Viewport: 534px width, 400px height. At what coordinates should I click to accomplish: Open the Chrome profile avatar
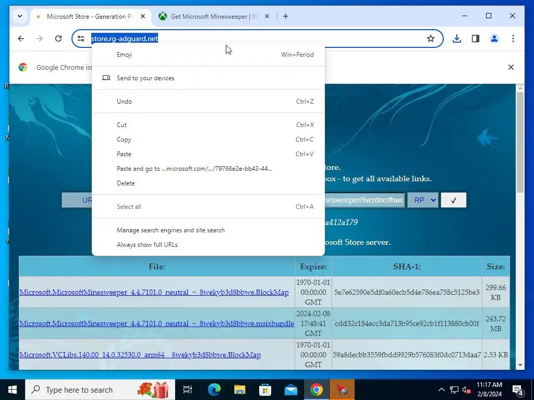click(494, 39)
